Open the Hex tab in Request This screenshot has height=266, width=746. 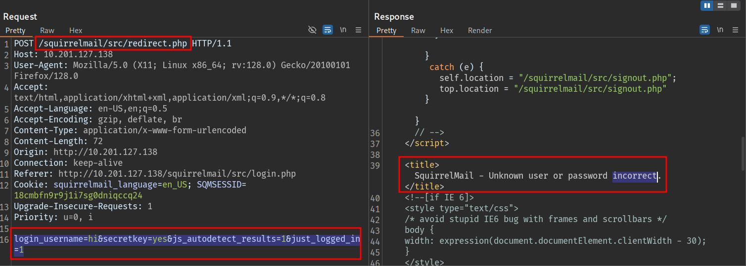[x=76, y=31]
